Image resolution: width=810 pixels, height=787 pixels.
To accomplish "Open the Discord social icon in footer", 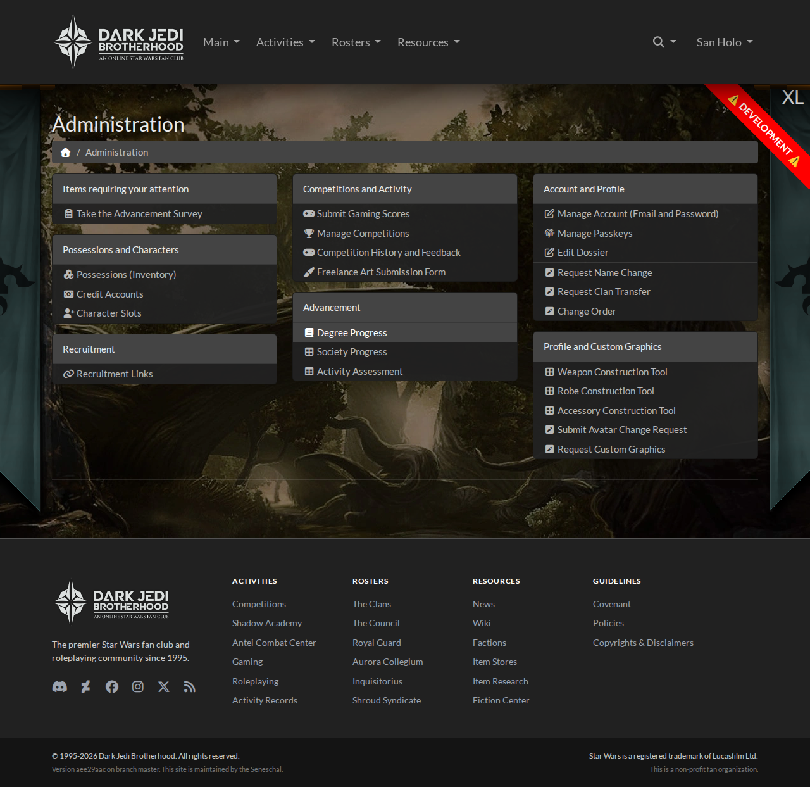I will coord(59,687).
